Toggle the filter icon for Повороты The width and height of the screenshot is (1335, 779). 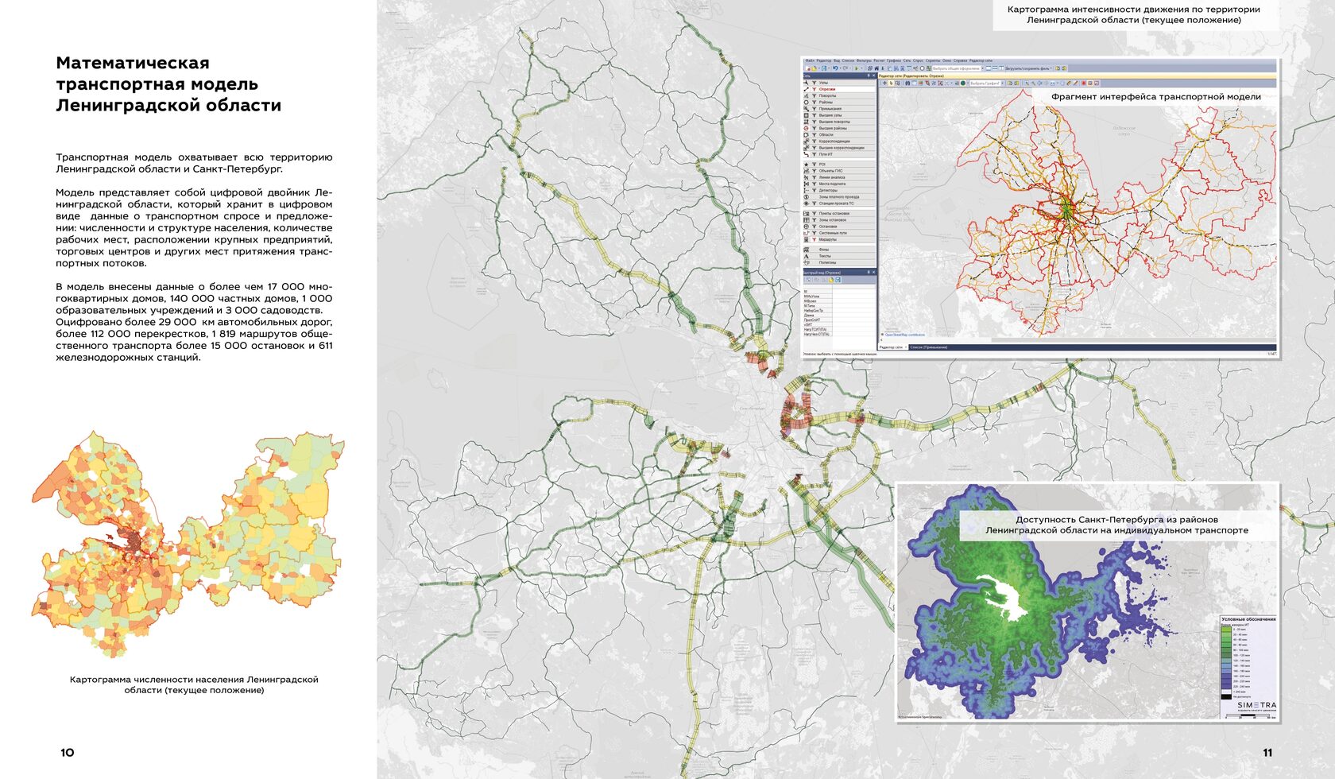[x=815, y=95]
